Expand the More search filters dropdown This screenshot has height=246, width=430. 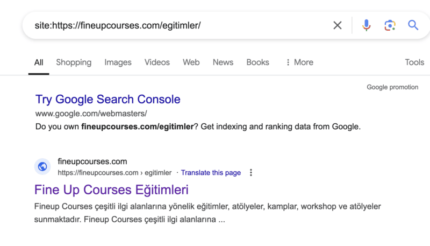[x=299, y=62]
